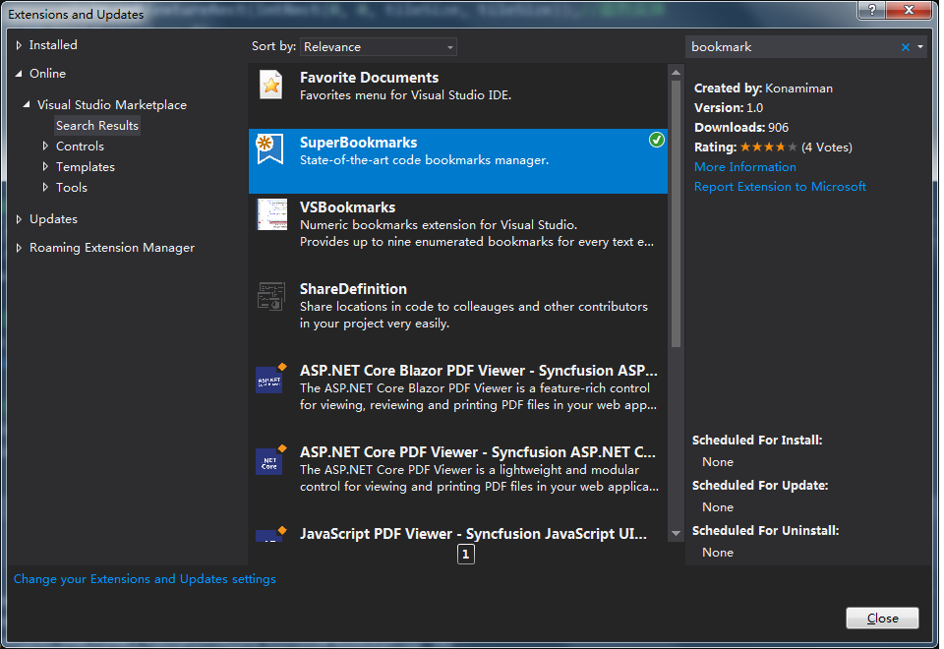Select ASP.NET Core Blazor PDF Viewer title
The height and width of the screenshot is (649, 944).
pos(479,371)
